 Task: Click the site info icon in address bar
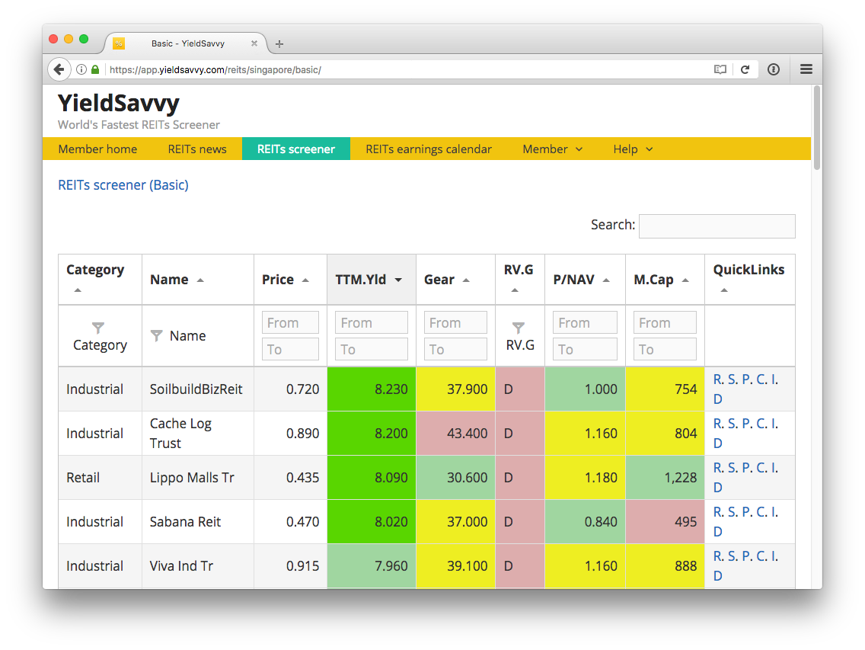point(81,69)
